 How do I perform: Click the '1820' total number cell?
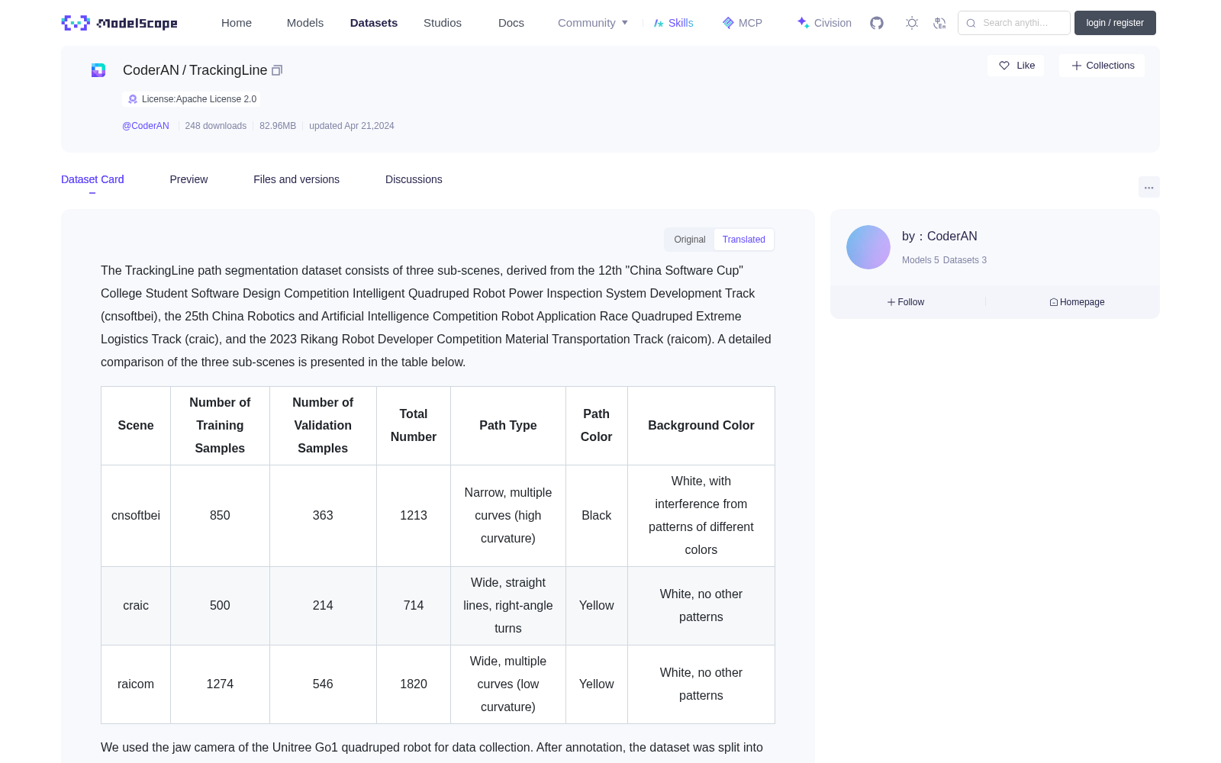(414, 684)
